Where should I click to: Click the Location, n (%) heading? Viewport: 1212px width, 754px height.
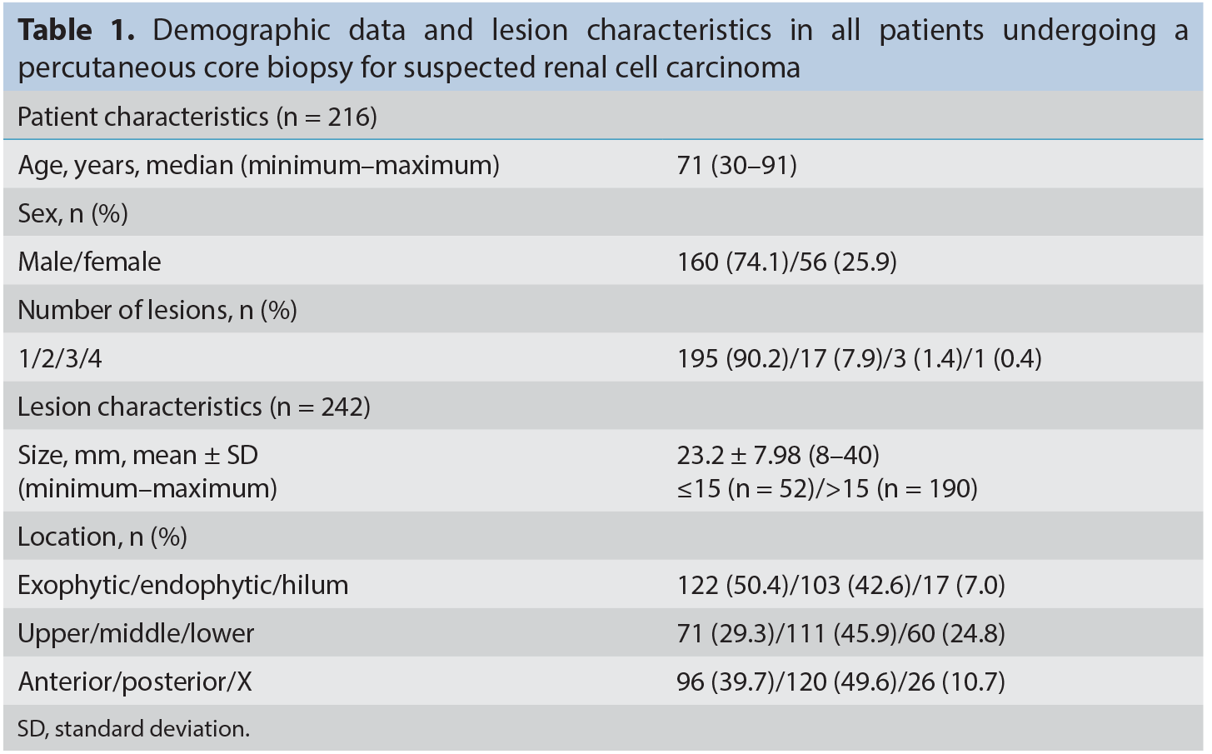pyautogui.click(x=102, y=537)
